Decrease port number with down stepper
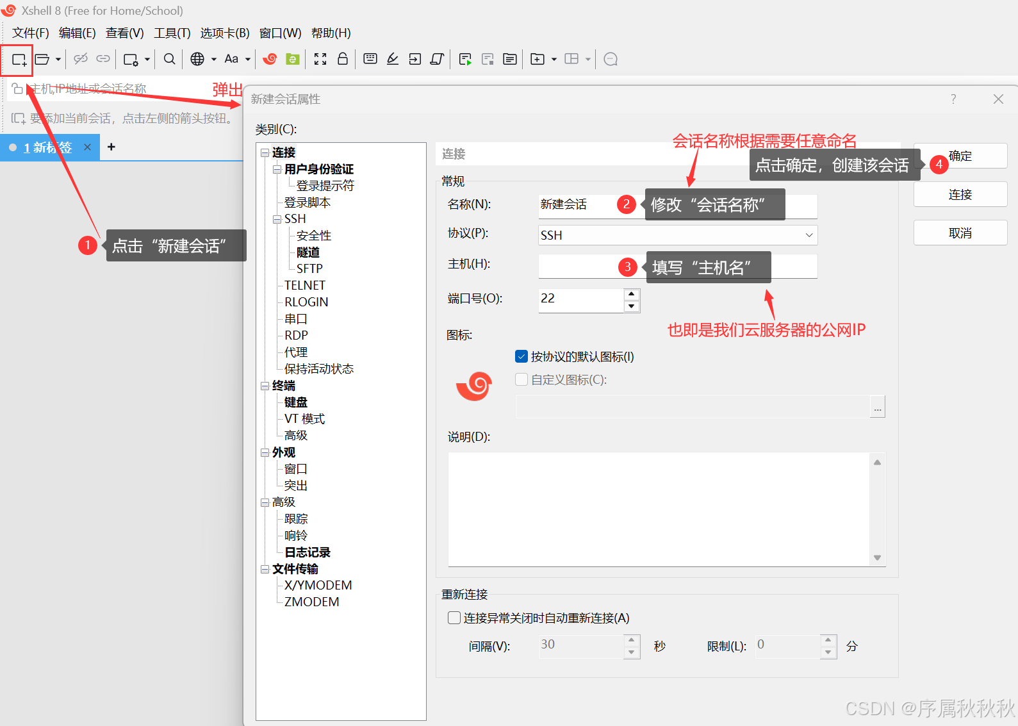1018x726 pixels. (x=632, y=306)
